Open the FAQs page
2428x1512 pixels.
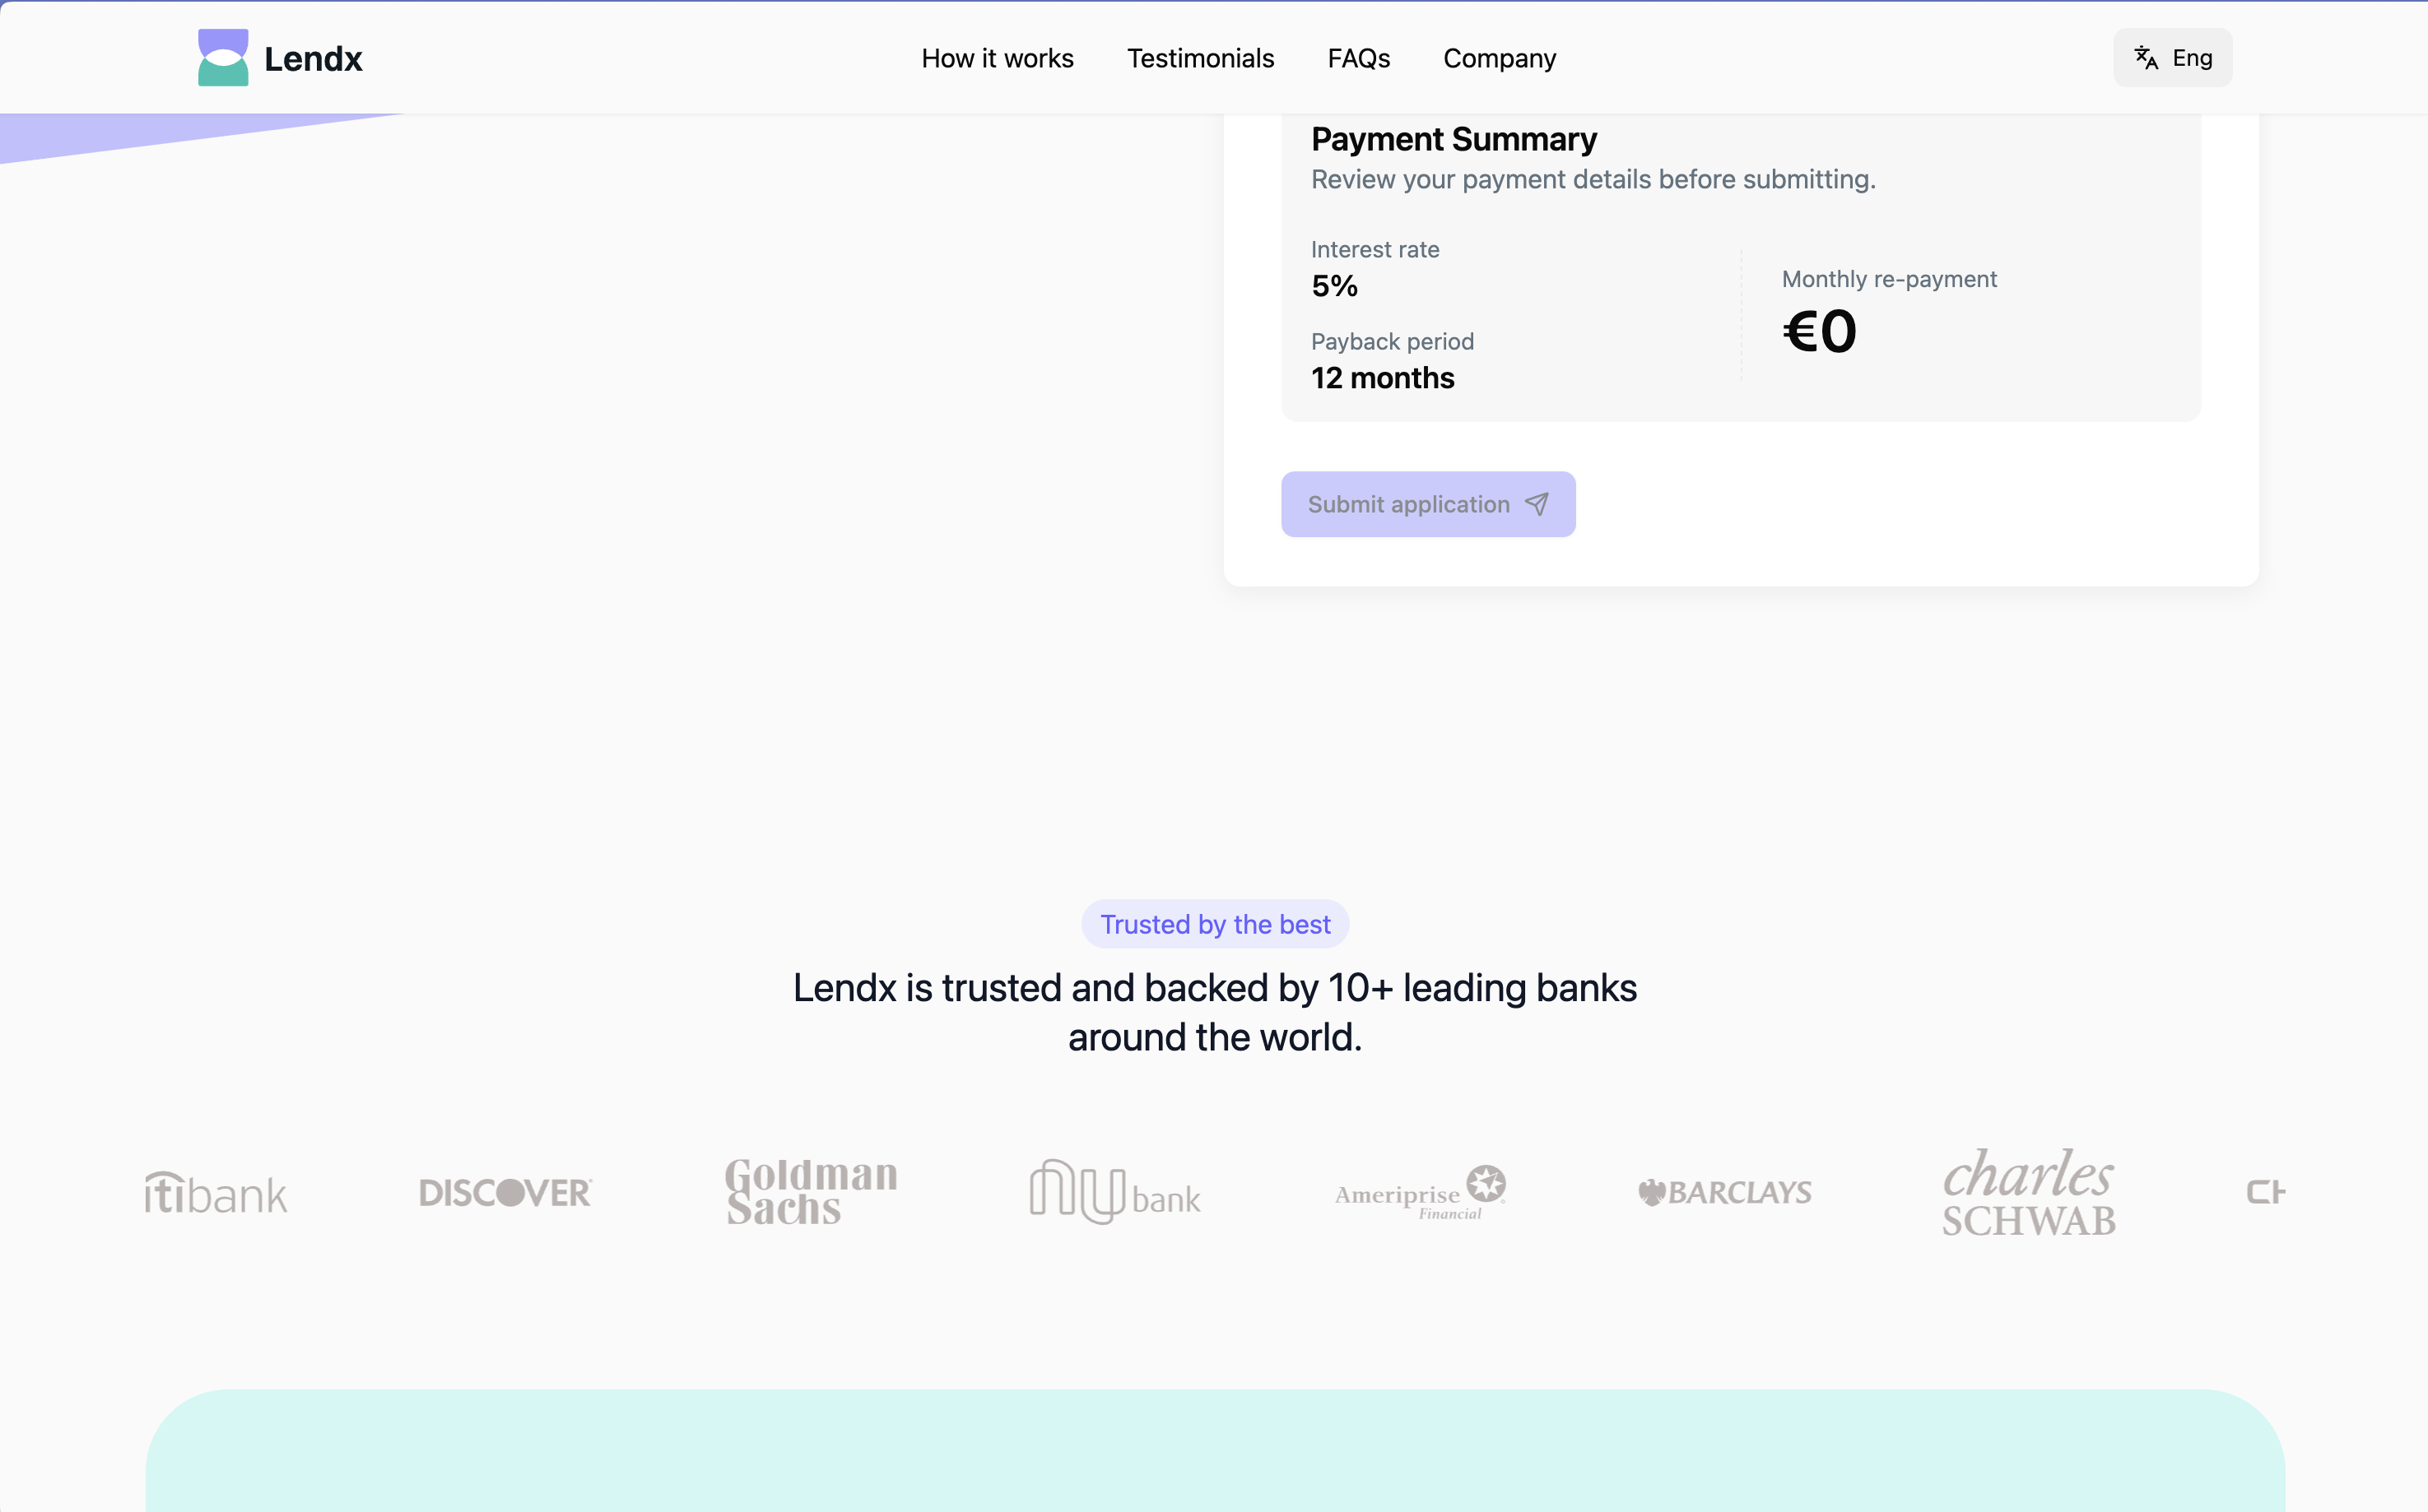coord(1359,58)
